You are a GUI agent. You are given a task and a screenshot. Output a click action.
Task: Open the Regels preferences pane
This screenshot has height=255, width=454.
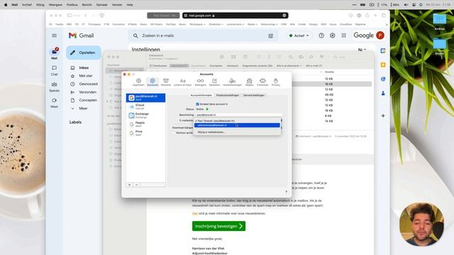click(x=249, y=82)
